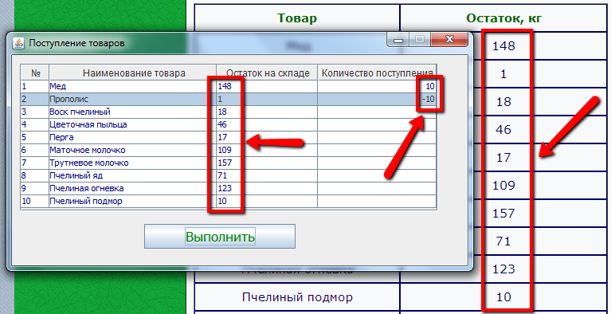611x314 pixels.
Task: Click stock value 109 in dialog table
Action: click(225, 150)
